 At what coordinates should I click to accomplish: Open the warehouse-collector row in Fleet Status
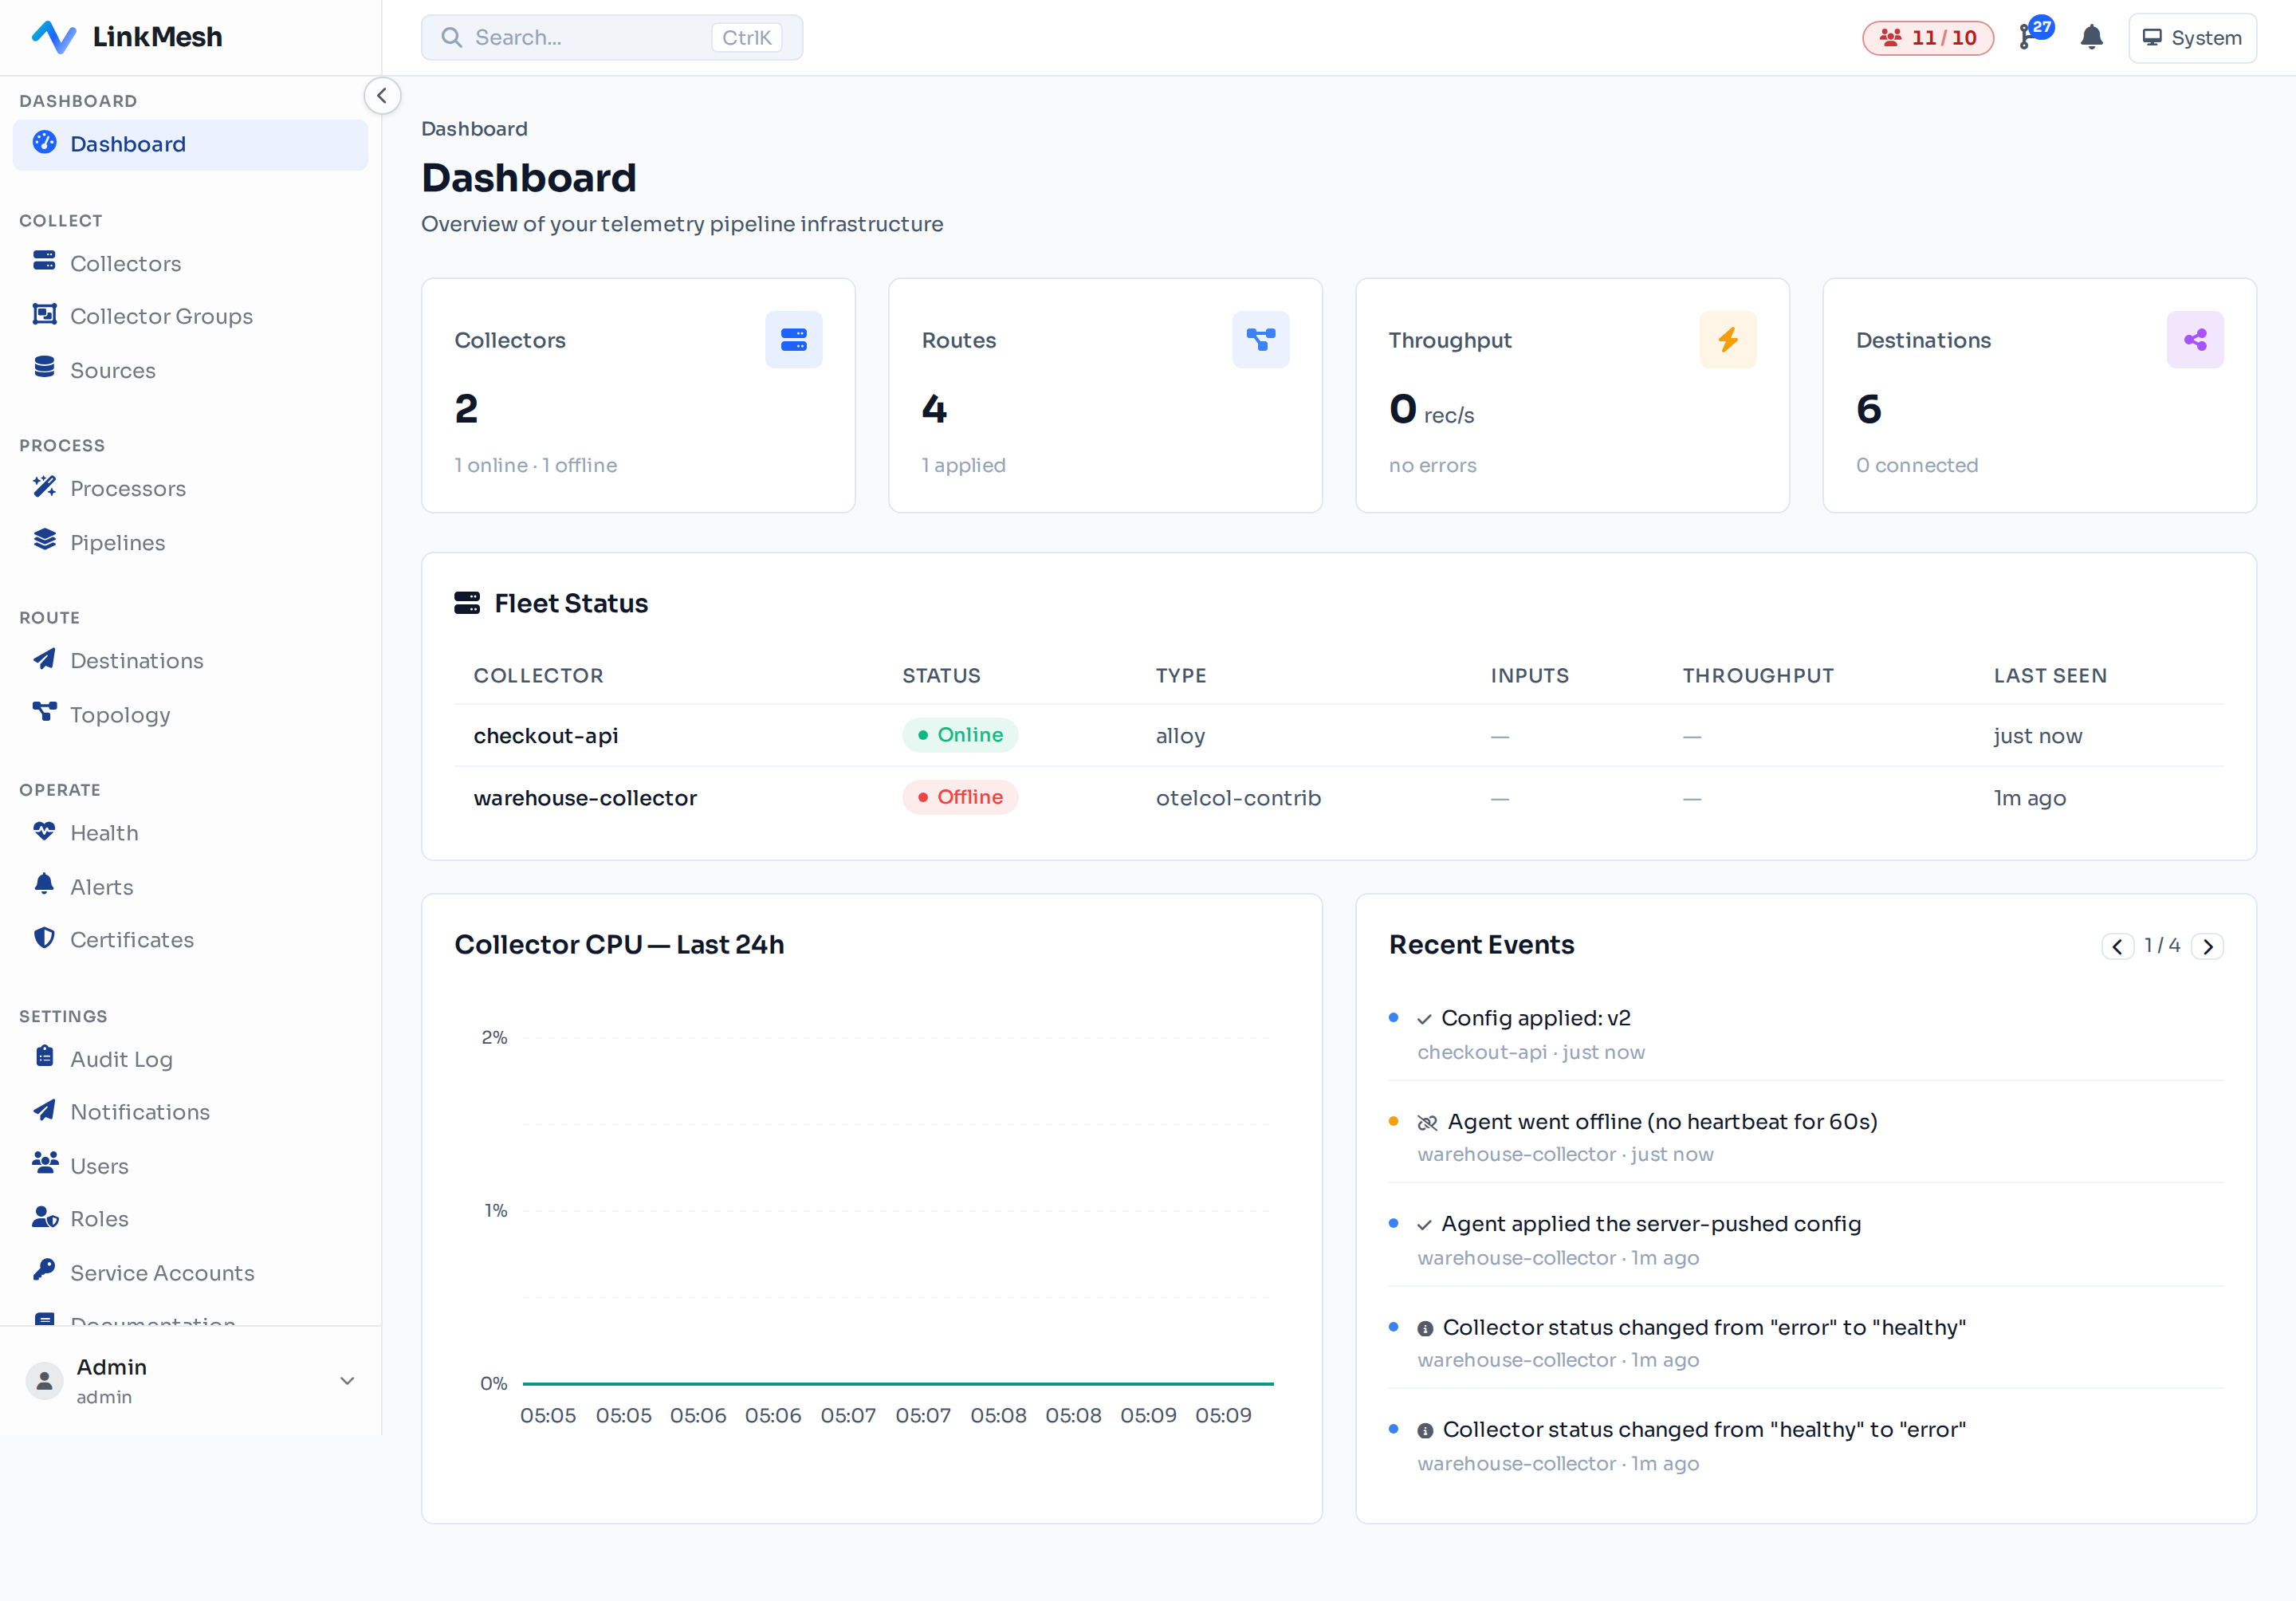(x=1338, y=798)
